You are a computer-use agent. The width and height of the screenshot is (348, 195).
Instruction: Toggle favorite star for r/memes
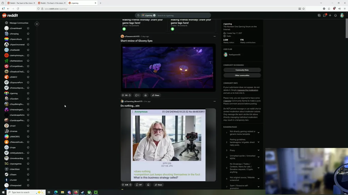point(28,131)
